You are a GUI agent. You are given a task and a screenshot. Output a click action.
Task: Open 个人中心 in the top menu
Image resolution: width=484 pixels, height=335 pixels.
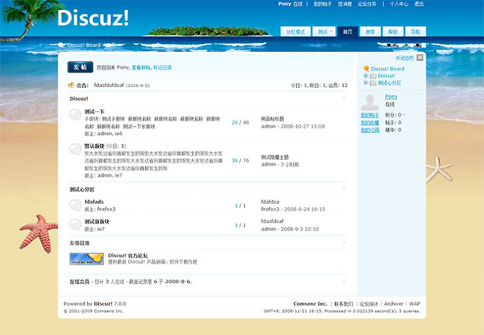click(399, 4)
